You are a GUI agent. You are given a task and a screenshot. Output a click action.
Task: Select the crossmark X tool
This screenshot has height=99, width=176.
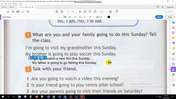tap(70, 17)
